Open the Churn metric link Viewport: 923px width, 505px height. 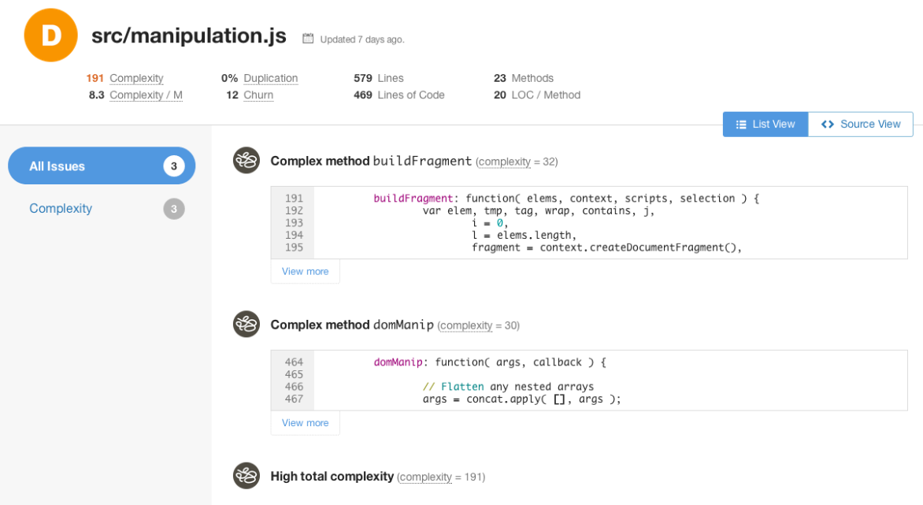tap(258, 95)
